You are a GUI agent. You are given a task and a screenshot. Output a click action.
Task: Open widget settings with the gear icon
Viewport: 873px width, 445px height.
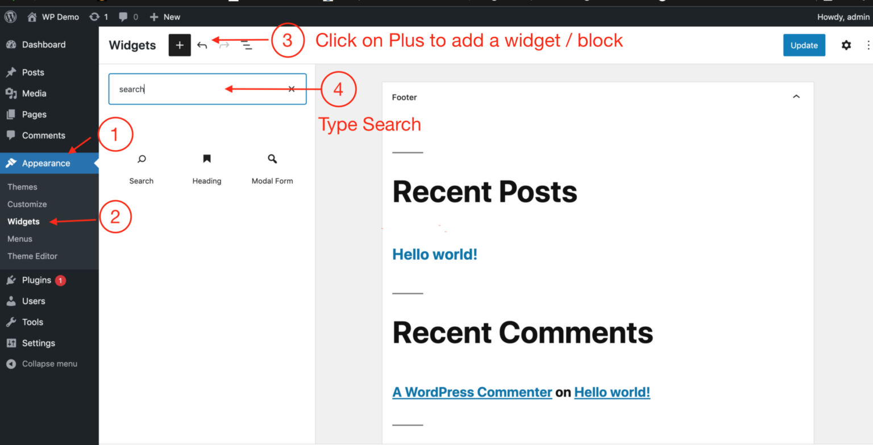(846, 45)
